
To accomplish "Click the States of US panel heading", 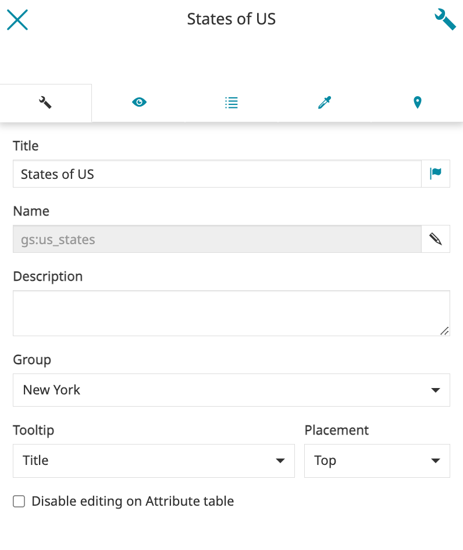I will click(231, 19).
